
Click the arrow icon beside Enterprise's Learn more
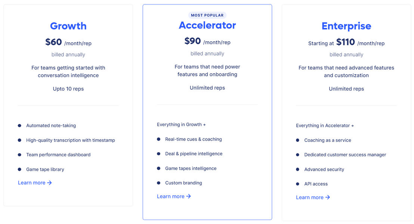click(327, 198)
